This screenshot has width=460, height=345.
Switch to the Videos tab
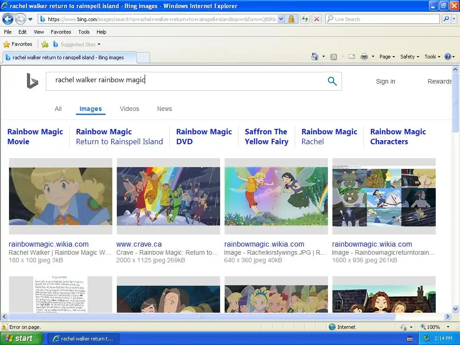pos(129,109)
